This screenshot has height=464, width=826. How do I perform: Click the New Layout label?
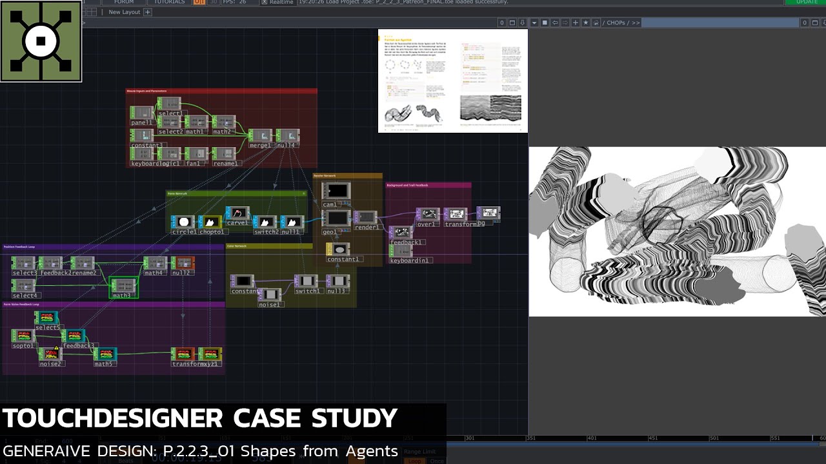(x=124, y=12)
